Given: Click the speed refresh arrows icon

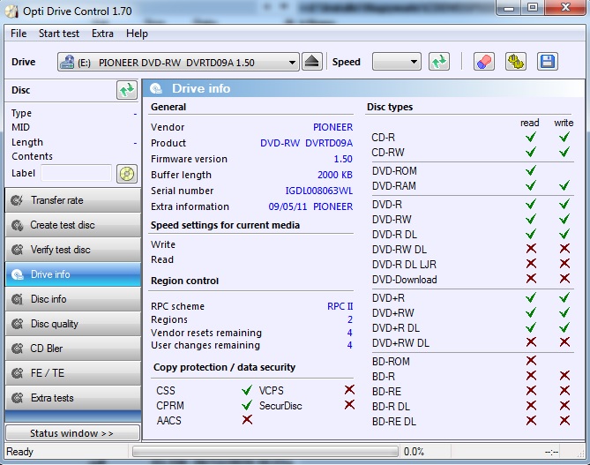Looking at the screenshot, I should point(438,62).
